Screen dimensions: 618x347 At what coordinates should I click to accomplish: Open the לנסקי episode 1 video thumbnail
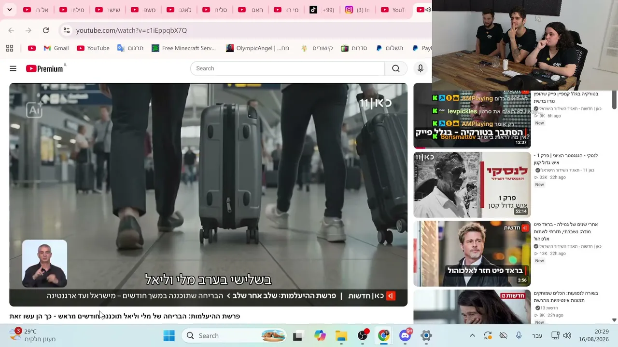pos(472,185)
